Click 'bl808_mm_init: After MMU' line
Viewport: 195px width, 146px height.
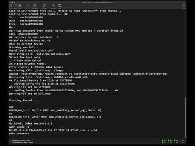pyautogui.click(x=55, y=117)
